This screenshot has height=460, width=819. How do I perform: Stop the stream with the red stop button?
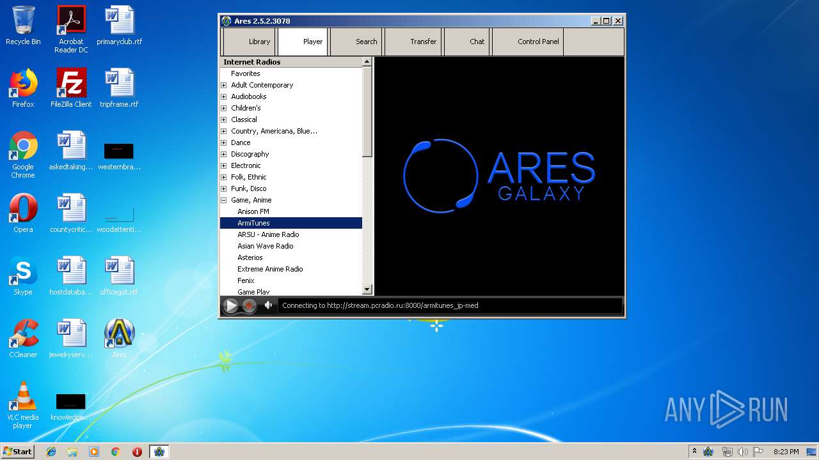250,306
